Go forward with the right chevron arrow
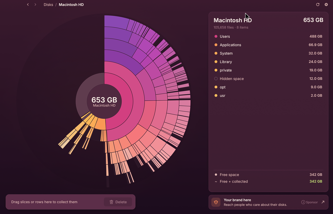 click(x=35, y=5)
